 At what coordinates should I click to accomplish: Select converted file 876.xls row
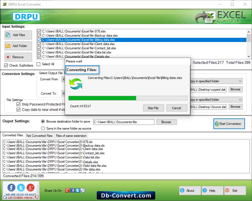[48, 142]
